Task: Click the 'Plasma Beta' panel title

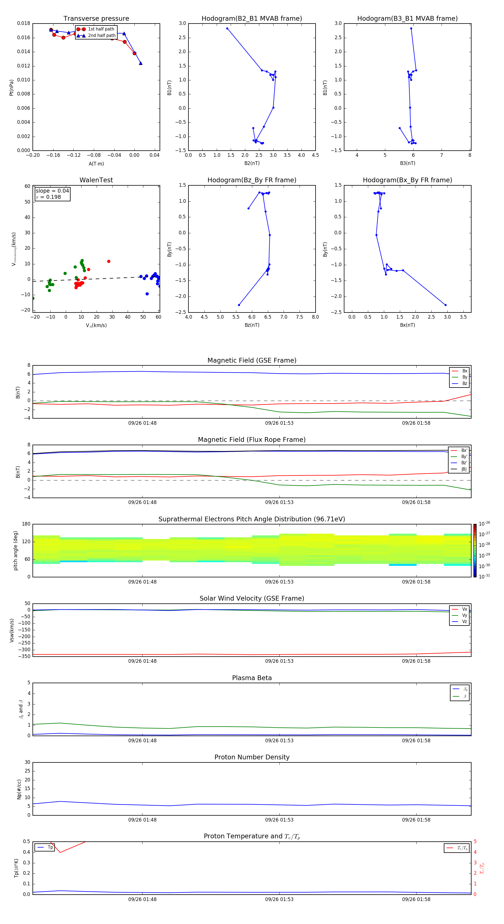Action: click(252, 678)
